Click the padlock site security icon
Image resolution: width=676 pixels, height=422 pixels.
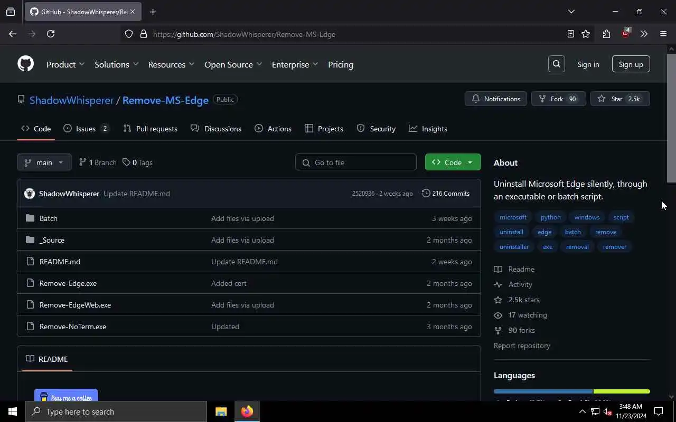[x=143, y=34]
